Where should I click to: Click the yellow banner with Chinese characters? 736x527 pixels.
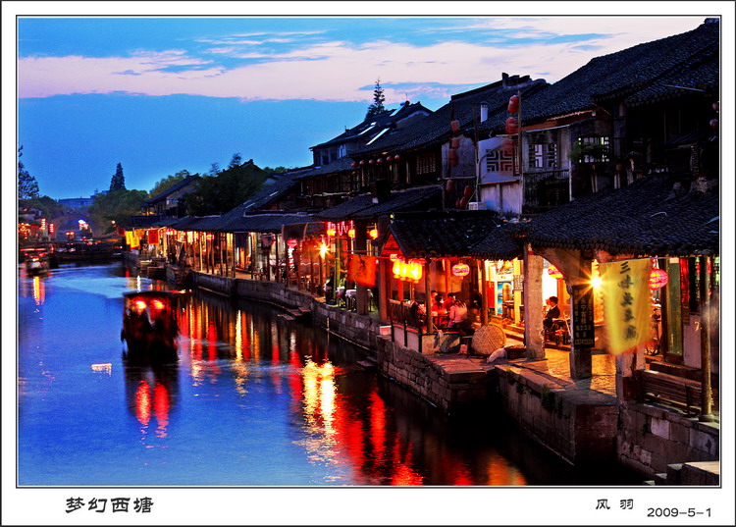click(x=626, y=305)
